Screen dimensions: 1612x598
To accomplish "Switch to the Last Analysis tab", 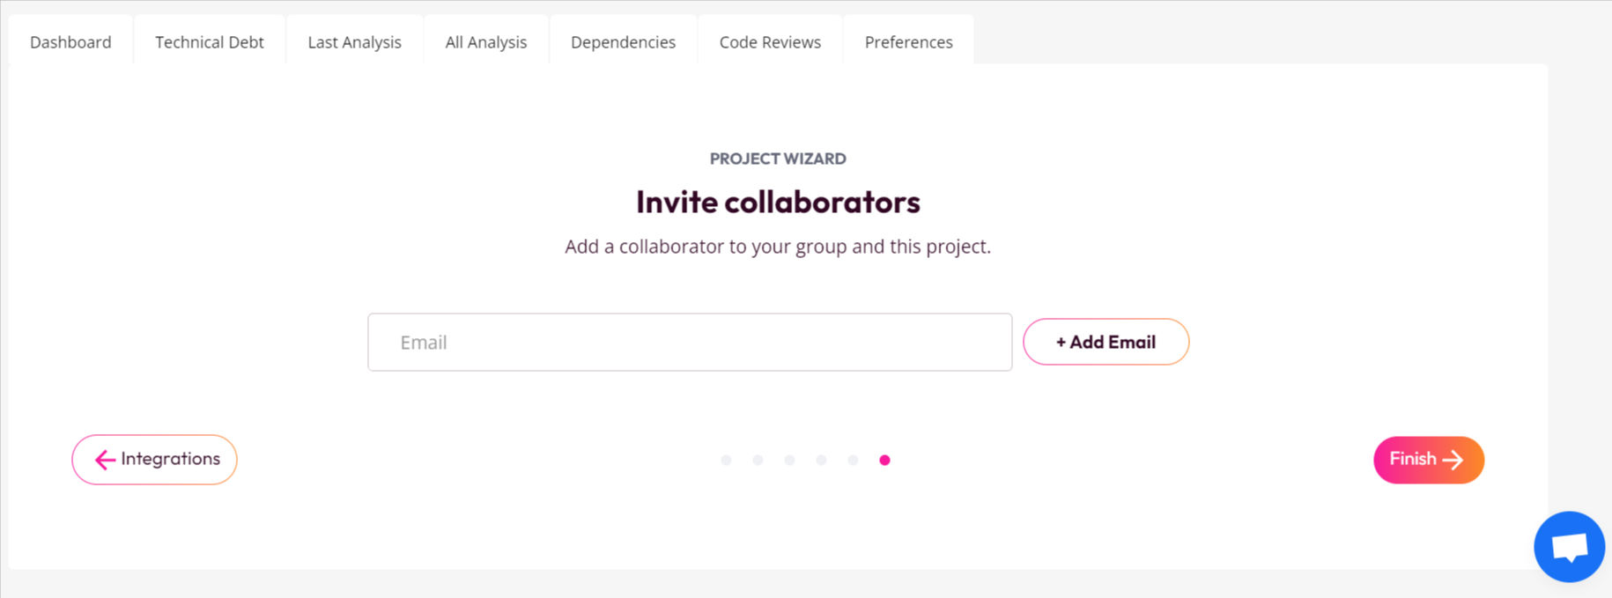I will click(354, 41).
